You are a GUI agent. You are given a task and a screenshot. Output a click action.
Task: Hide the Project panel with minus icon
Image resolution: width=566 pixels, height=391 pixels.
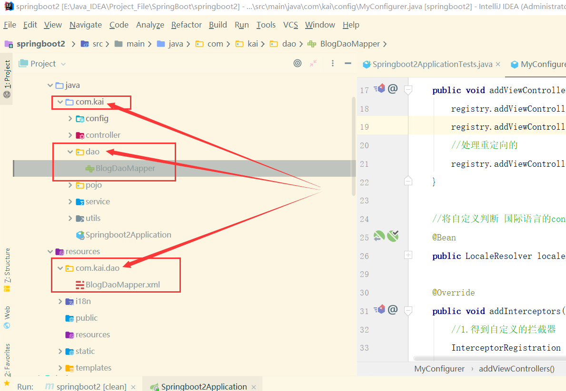point(348,64)
